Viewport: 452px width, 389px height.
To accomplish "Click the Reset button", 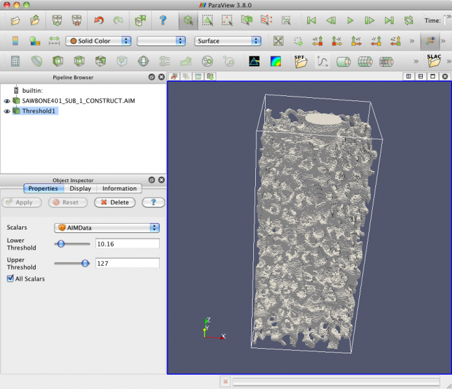I will [68, 202].
